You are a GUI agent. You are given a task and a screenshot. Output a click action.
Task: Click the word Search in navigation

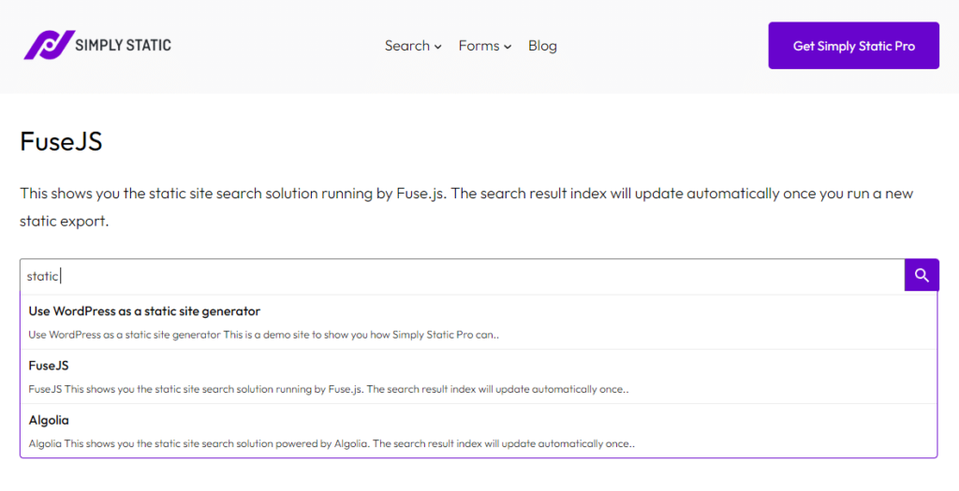click(407, 46)
